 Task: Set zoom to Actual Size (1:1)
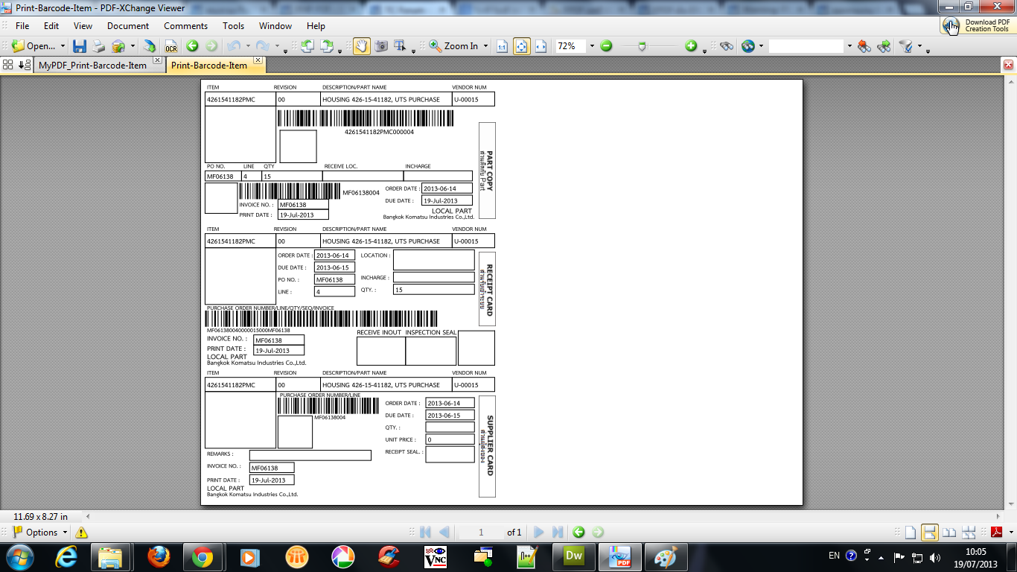(503, 46)
